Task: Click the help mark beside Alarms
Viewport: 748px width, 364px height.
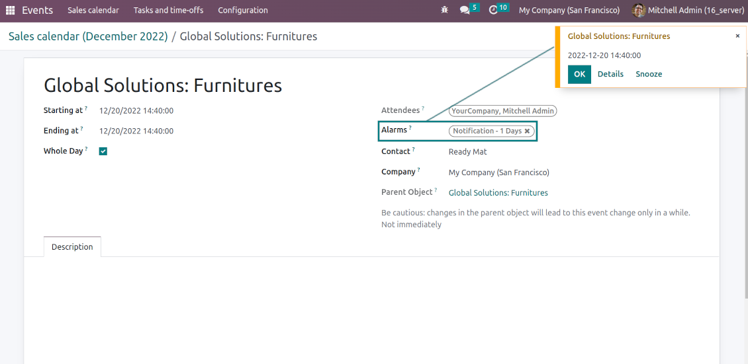Action: 410,128
